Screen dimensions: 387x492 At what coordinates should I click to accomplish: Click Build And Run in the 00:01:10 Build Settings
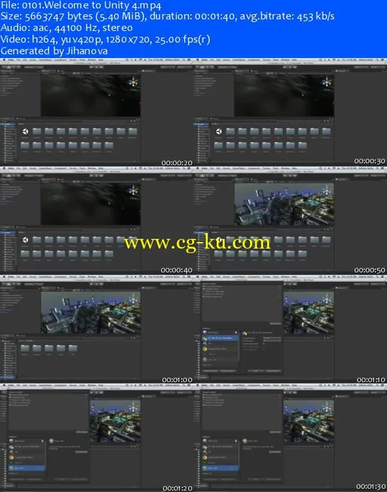tap(273, 371)
